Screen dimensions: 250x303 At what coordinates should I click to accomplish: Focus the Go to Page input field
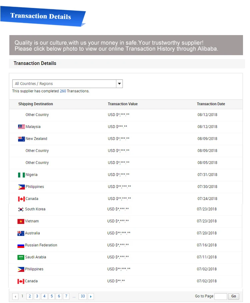(x=221, y=296)
